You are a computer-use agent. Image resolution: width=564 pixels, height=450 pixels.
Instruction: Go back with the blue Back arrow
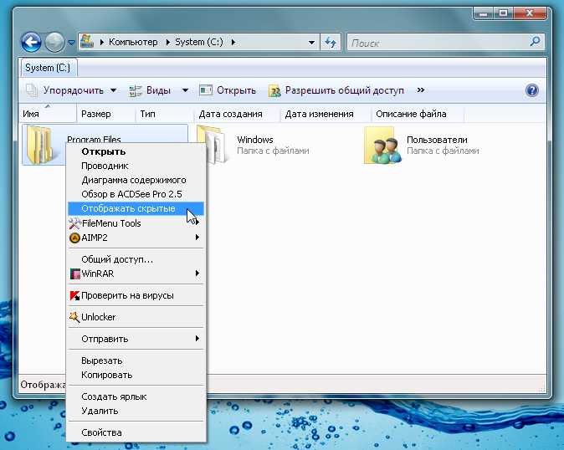click(x=31, y=43)
